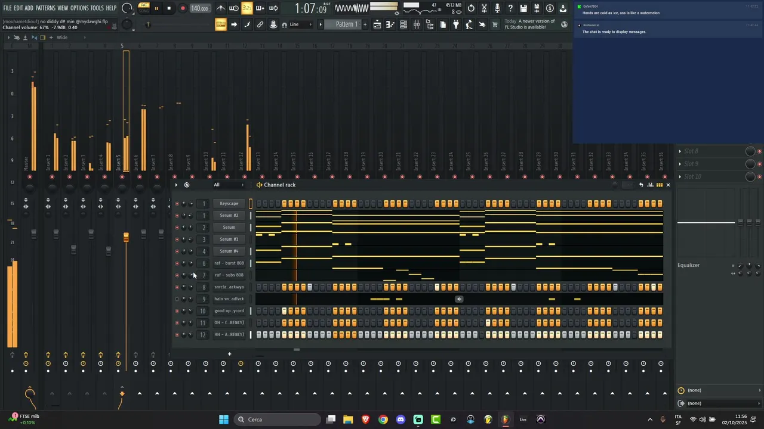
Task: Add a new channel with plus button
Action: [229, 354]
